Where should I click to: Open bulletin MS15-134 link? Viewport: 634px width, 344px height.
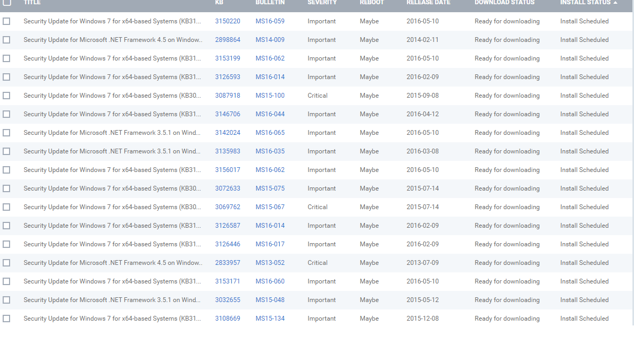coord(270,319)
